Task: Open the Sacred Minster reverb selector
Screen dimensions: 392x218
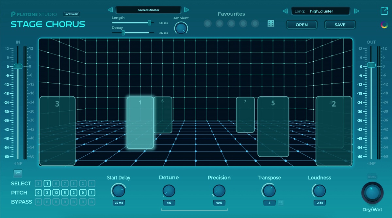Action: (148, 10)
